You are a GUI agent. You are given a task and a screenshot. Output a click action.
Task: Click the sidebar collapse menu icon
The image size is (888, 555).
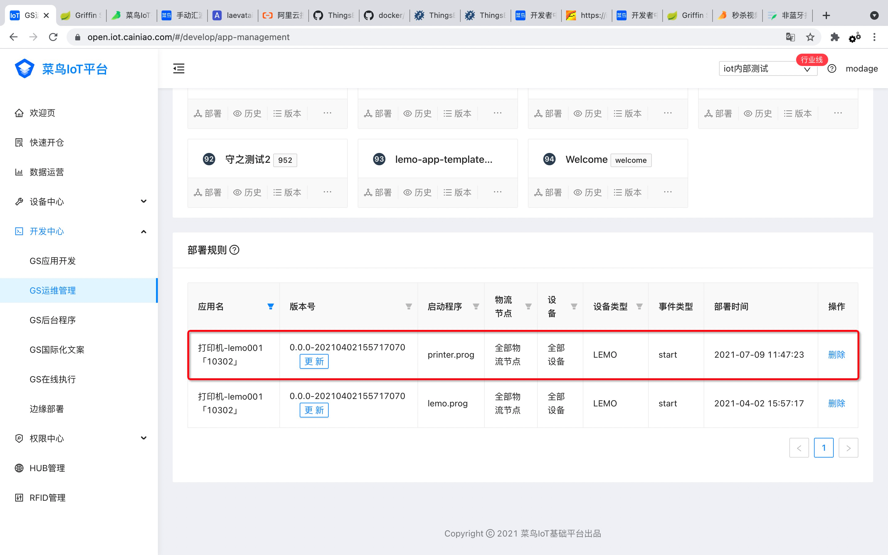[179, 68]
